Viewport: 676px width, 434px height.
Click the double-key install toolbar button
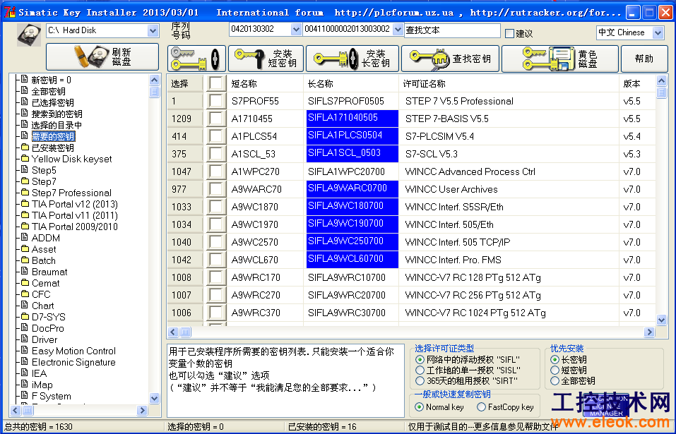(x=196, y=59)
